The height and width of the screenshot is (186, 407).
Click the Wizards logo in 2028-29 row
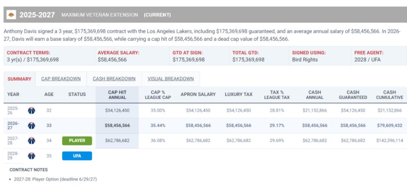32,156
